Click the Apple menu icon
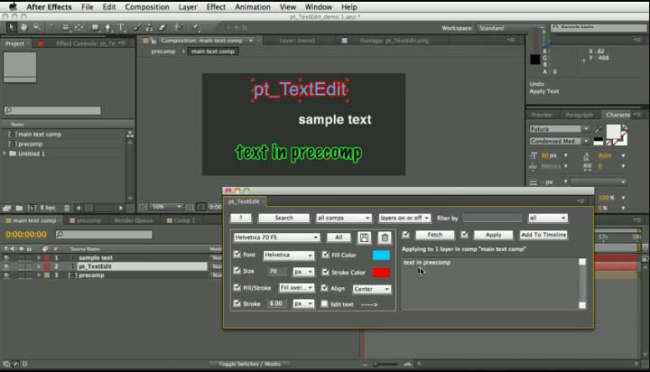Screen dimensions: 650x372 click(13, 6)
